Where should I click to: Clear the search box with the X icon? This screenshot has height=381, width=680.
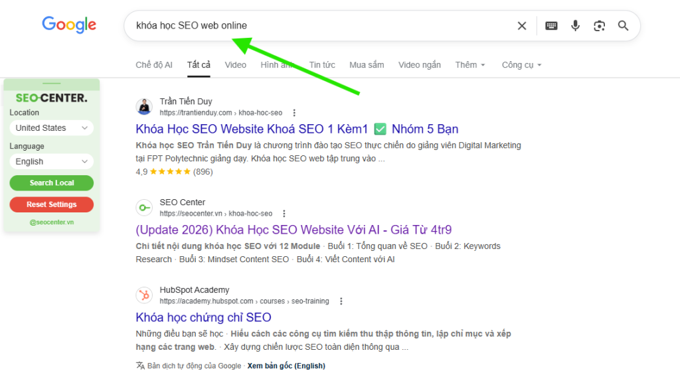(522, 26)
